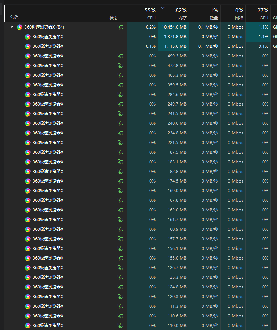The height and width of the screenshot is (330, 277).
Task: Select the 0.1% CPU cell in 1,115.6 MB row
Action: click(142, 46)
